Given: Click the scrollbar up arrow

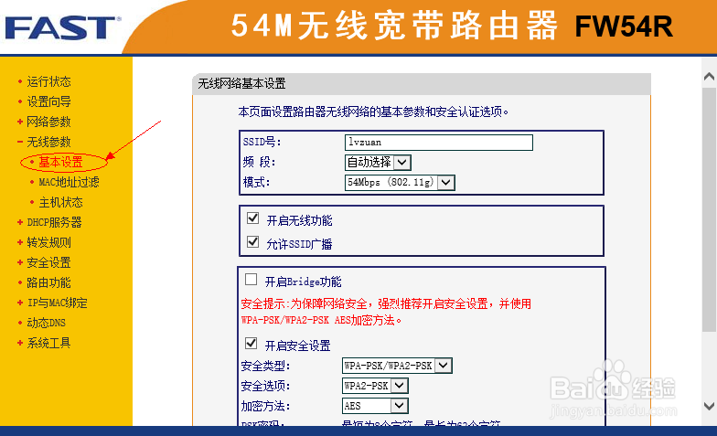Looking at the screenshot, I should 709,77.
